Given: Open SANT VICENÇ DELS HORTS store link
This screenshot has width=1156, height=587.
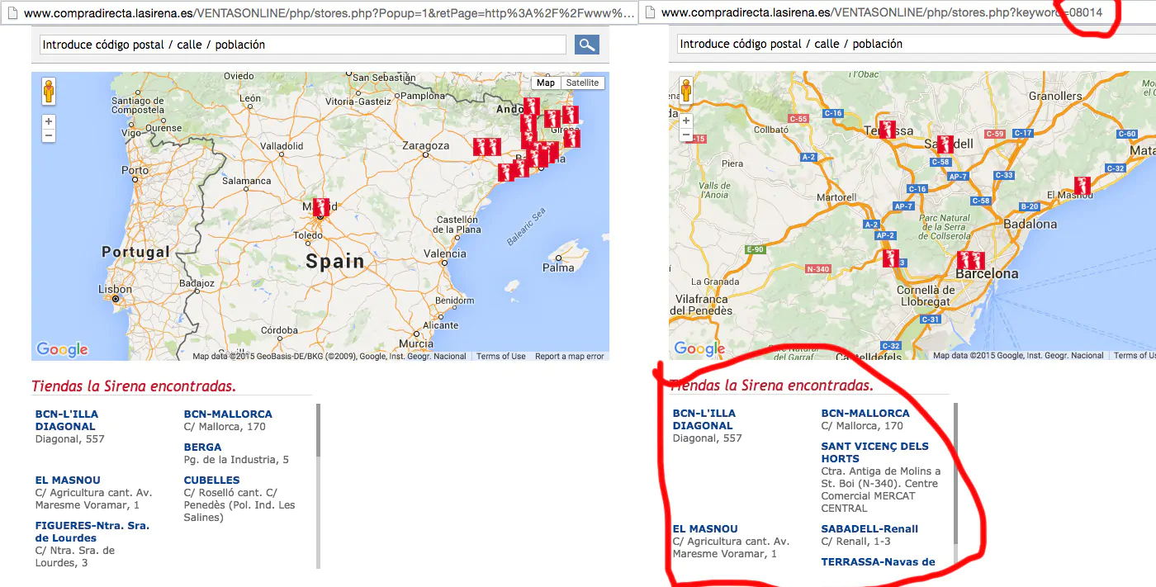Looking at the screenshot, I should pos(874,452).
